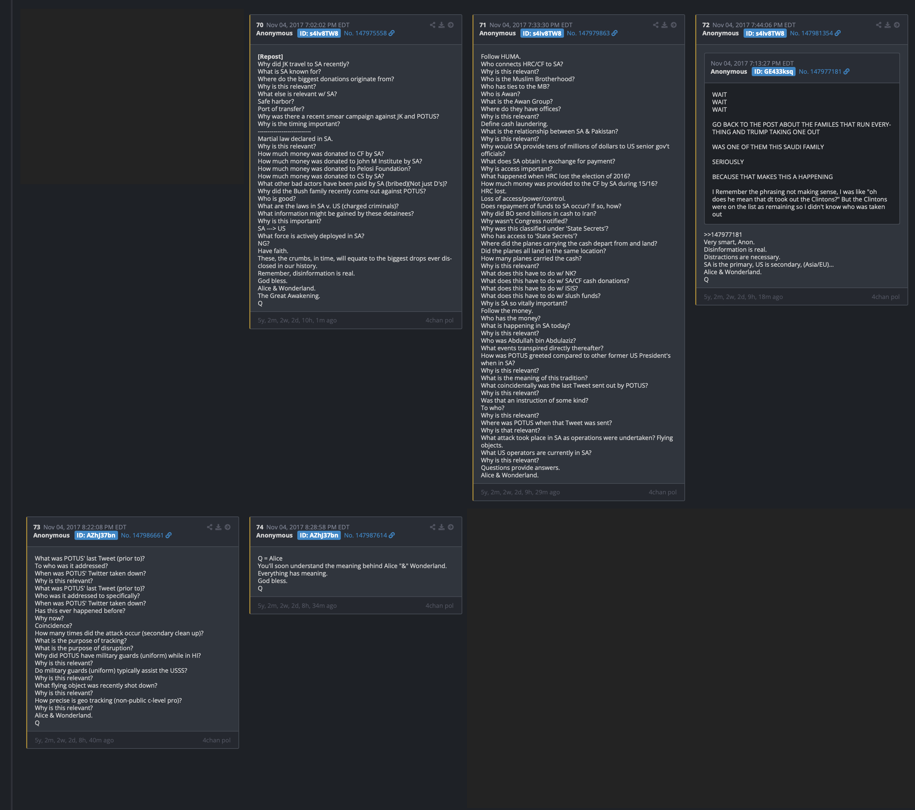
Task: Click age text '5y, 2m, 2w, 2d, 10h, 1m ago'
Action: [x=297, y=320]
